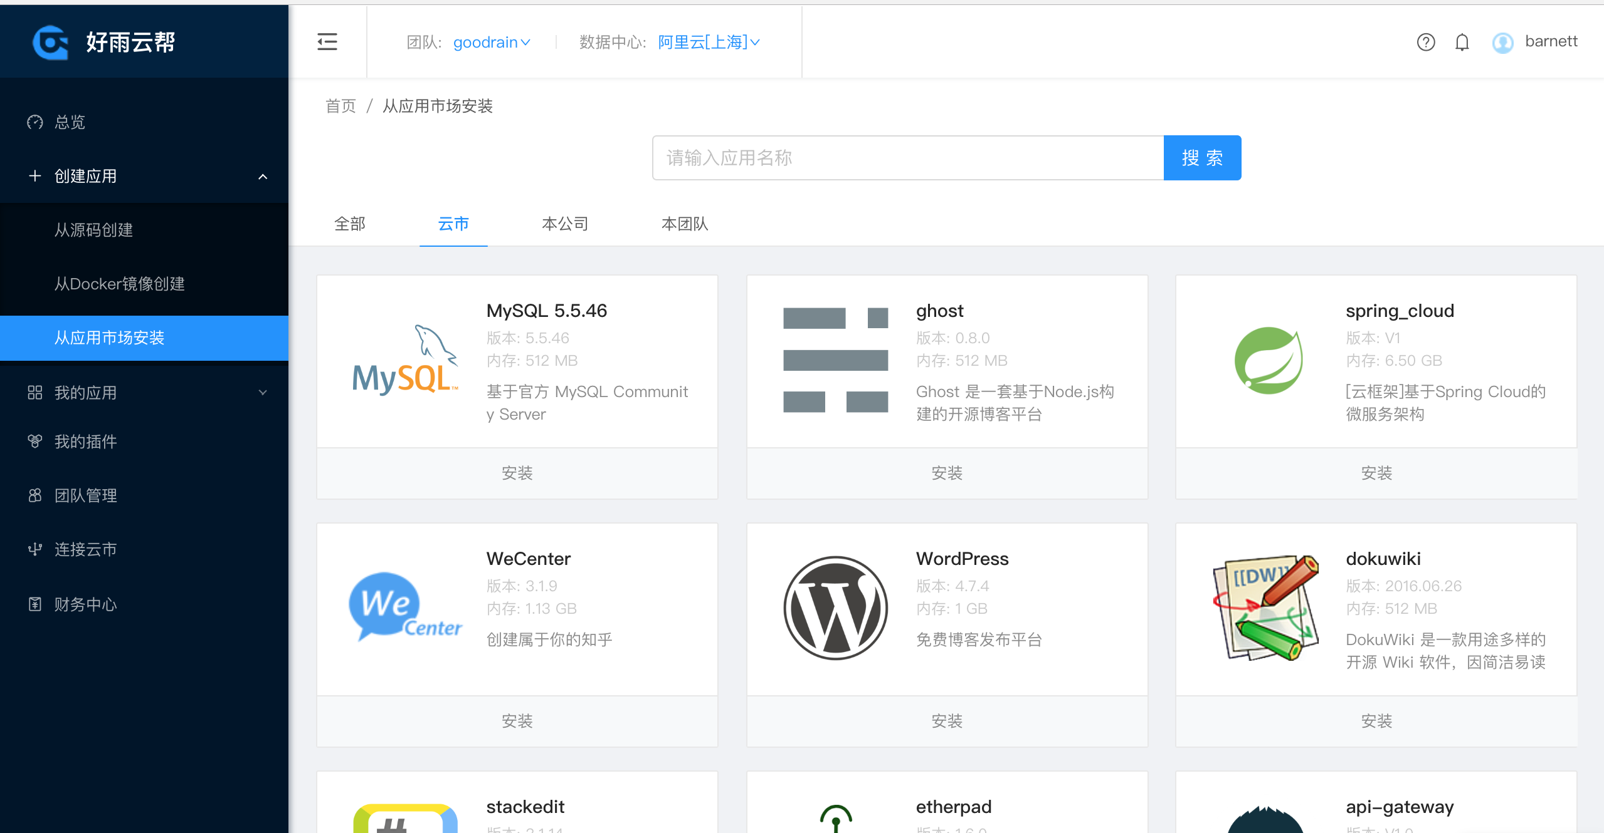This screenshot has width=1604, height=833.
Task: Click the barnett user avatar icon
Action: coord(1502,43)
